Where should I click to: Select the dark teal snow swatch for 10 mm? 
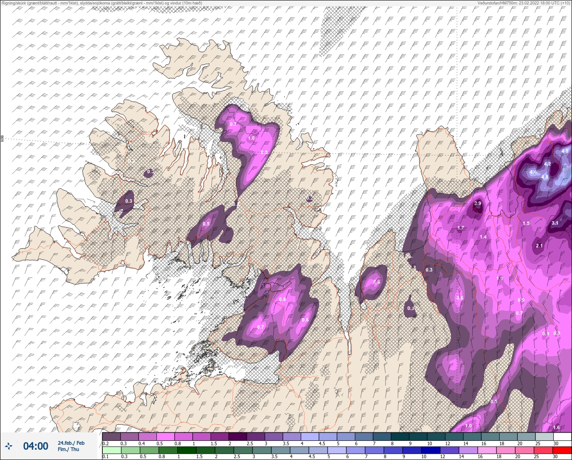click(436, 436)
